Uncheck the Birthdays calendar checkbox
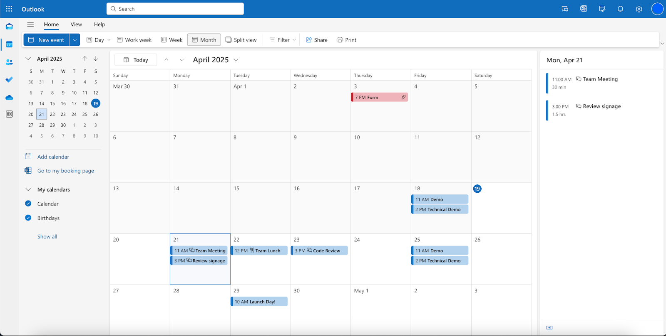 [x=28, y=218]
